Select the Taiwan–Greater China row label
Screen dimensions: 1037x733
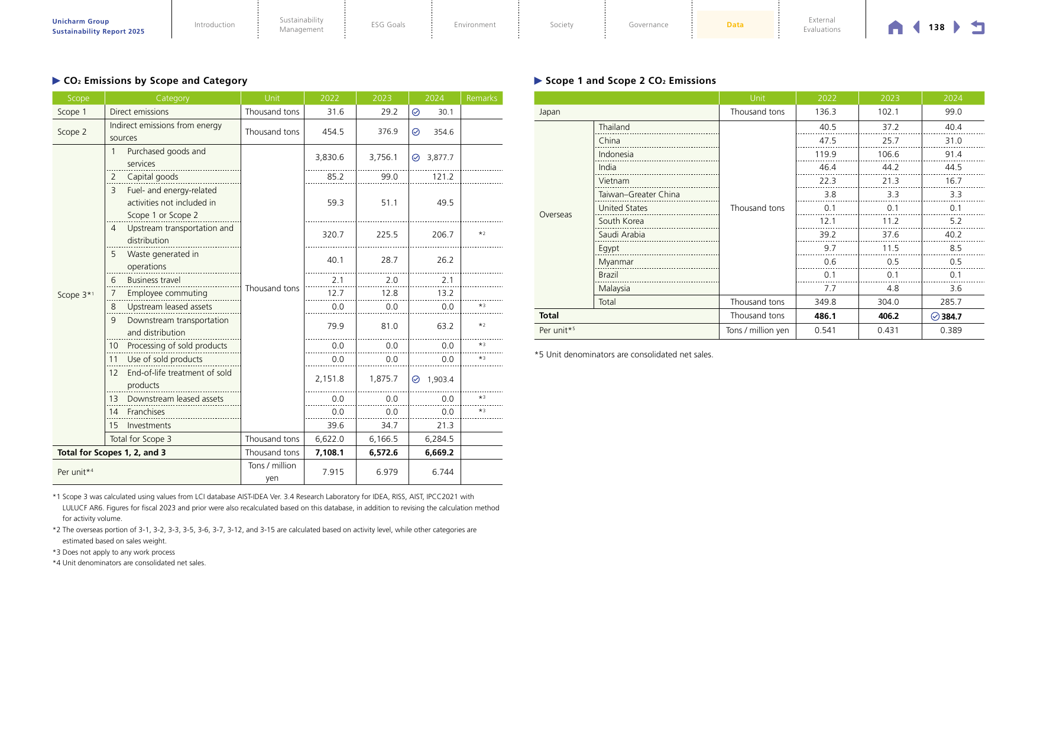tap(639, 194)
